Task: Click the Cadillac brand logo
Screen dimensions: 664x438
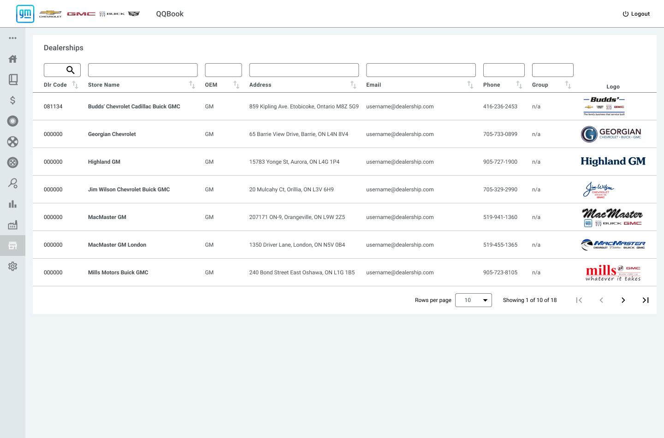Action: (134, 14)
